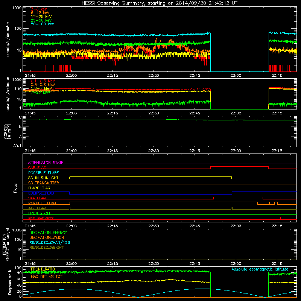
Task: Select the 0.1-0.3 MeV legend label
Action: pyautogui.click(x=43, y=81)
